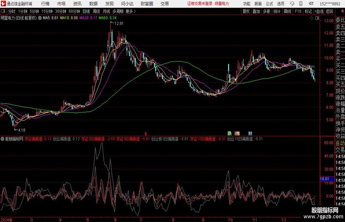The height and width of the screenshot is (222, 345).
Task: Click the 4.18 low price label
Action: click(x=22, y=130)
